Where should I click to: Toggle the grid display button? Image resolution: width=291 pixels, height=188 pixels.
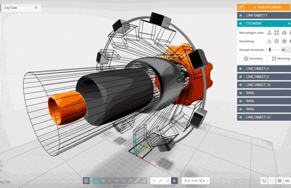tap(86, 181)
